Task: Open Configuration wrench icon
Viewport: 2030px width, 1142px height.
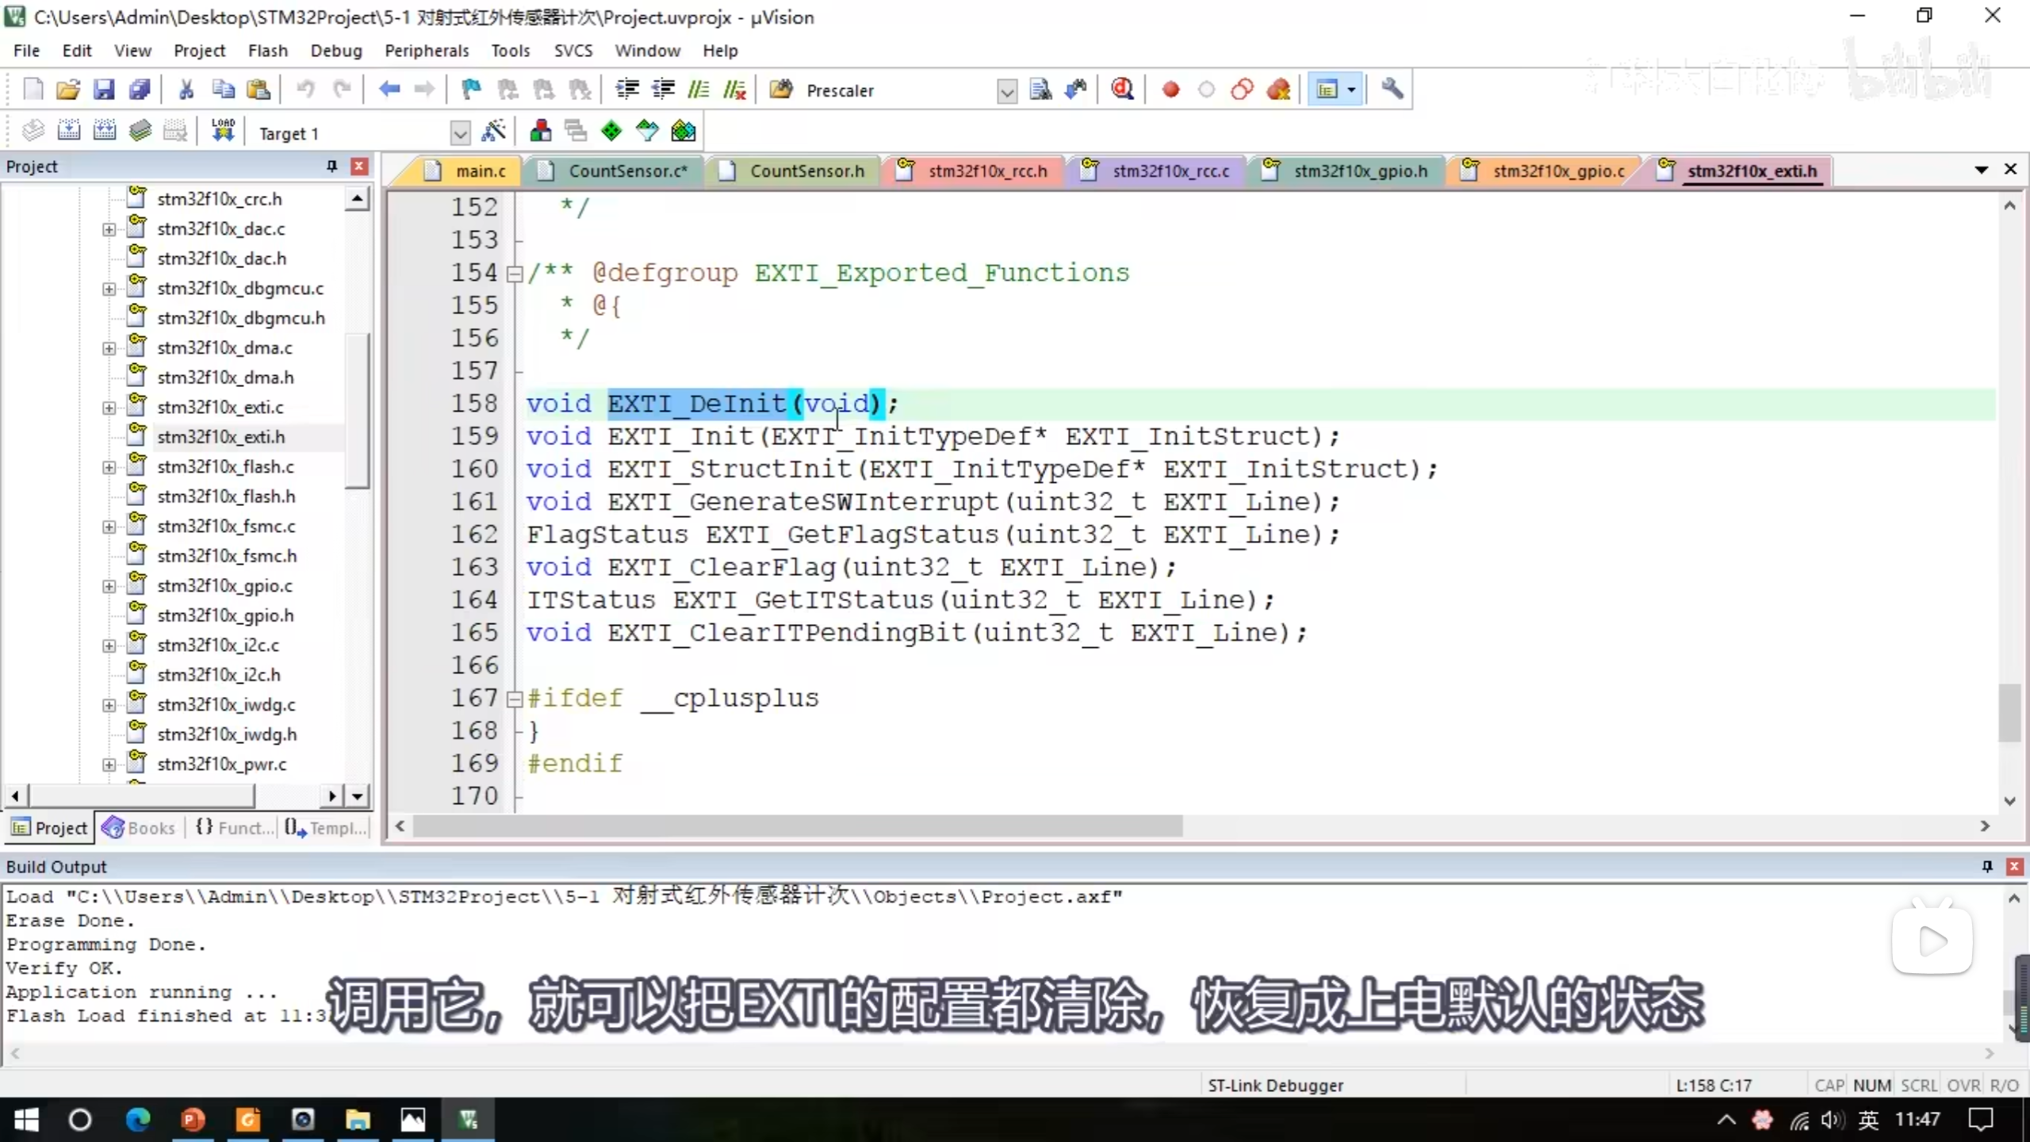Action: click(x=1392, y=90)
